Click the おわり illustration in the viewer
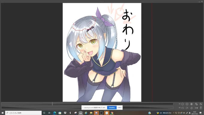The height and width of the screenshot is (115, 204). pos(102,52)
